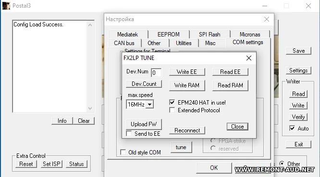The image size is (320, 177).
Task: Close the Настройка settings window
Action: click(x=266, y=19)
